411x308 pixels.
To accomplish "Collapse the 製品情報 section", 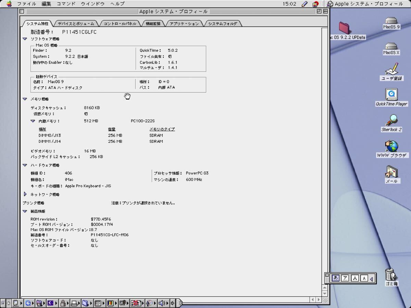I will 25,211.
